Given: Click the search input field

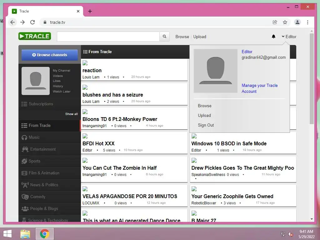Looking at the screenshot, I should tap(108, 37).
